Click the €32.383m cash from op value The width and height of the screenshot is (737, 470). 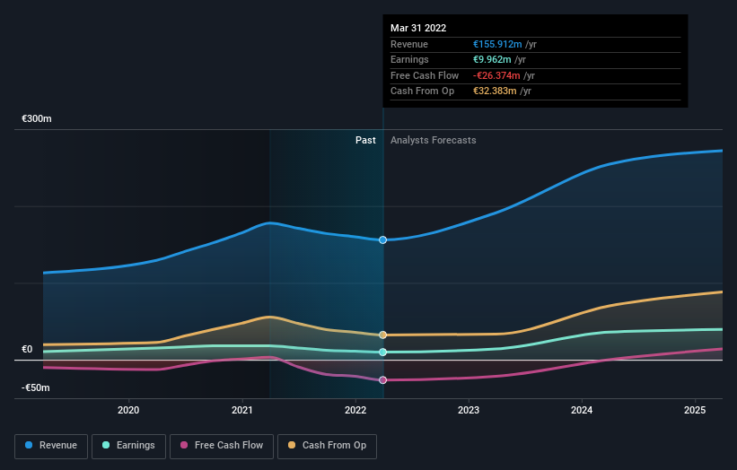[x=495, y=91]
